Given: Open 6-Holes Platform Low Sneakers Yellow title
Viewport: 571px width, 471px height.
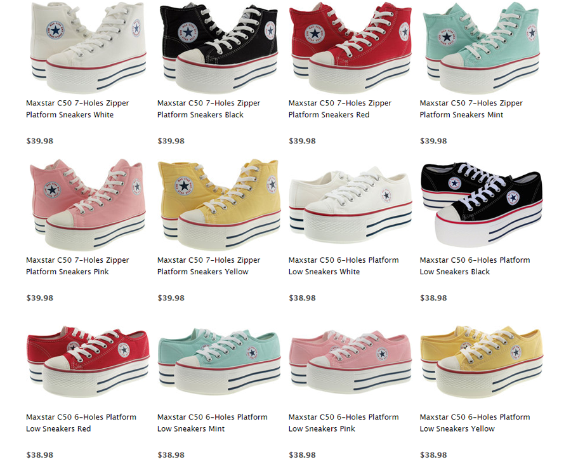Looking at the screenshot, I should tap(475, 423).
